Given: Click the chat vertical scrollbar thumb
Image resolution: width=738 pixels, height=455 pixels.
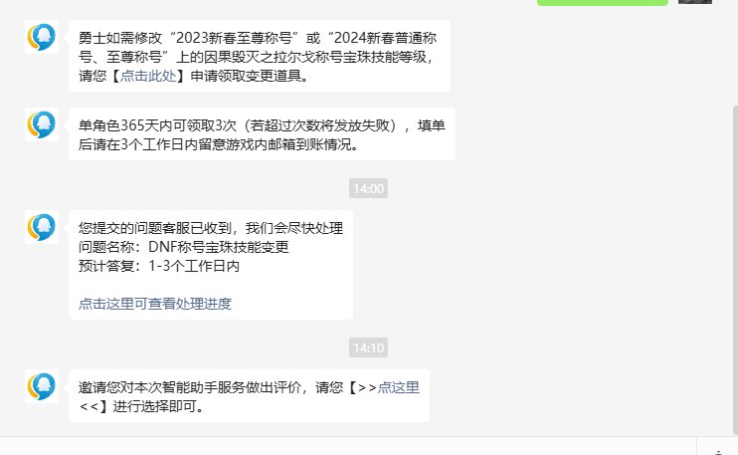Looking at the screenshot, I should [x=735, y=270].
